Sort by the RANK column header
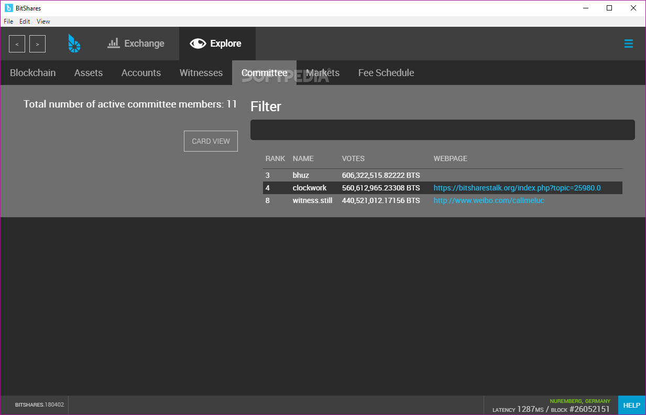Image resolution: width=646 pixels, height=415 pixels. coord(275,158)
